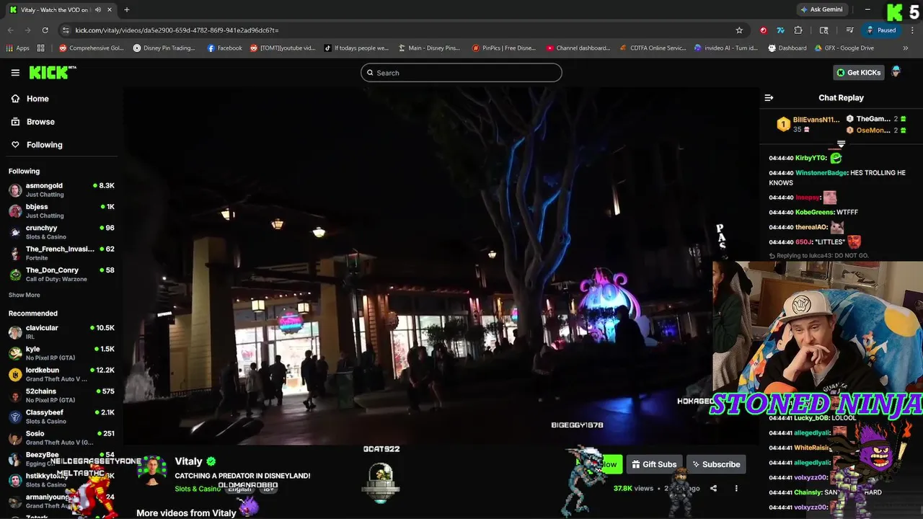This screenshot has height=519, width=923.
Task: Open recommended channel Classybeef
Action: pos(61,417)
